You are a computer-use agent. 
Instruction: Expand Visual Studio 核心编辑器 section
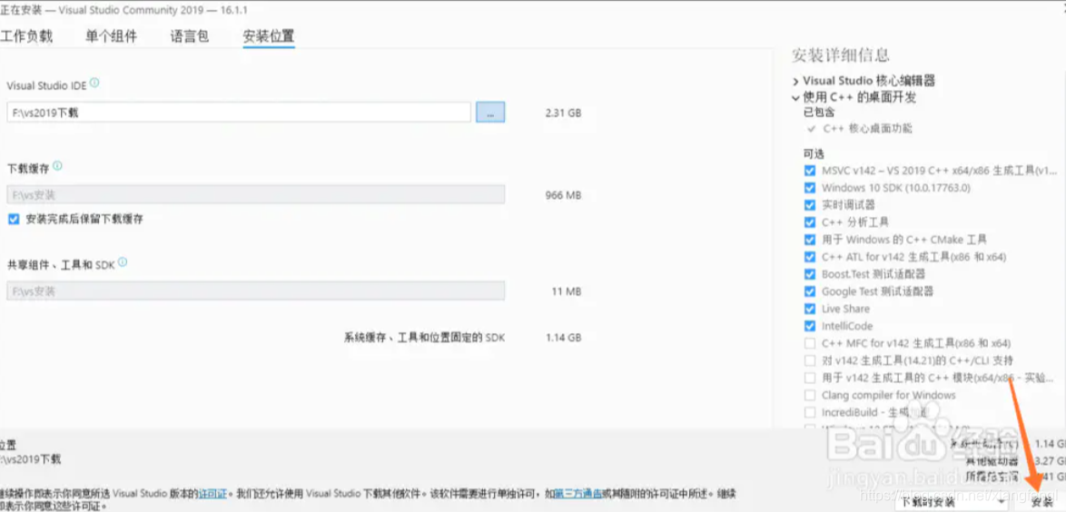[x=795, y=81]
